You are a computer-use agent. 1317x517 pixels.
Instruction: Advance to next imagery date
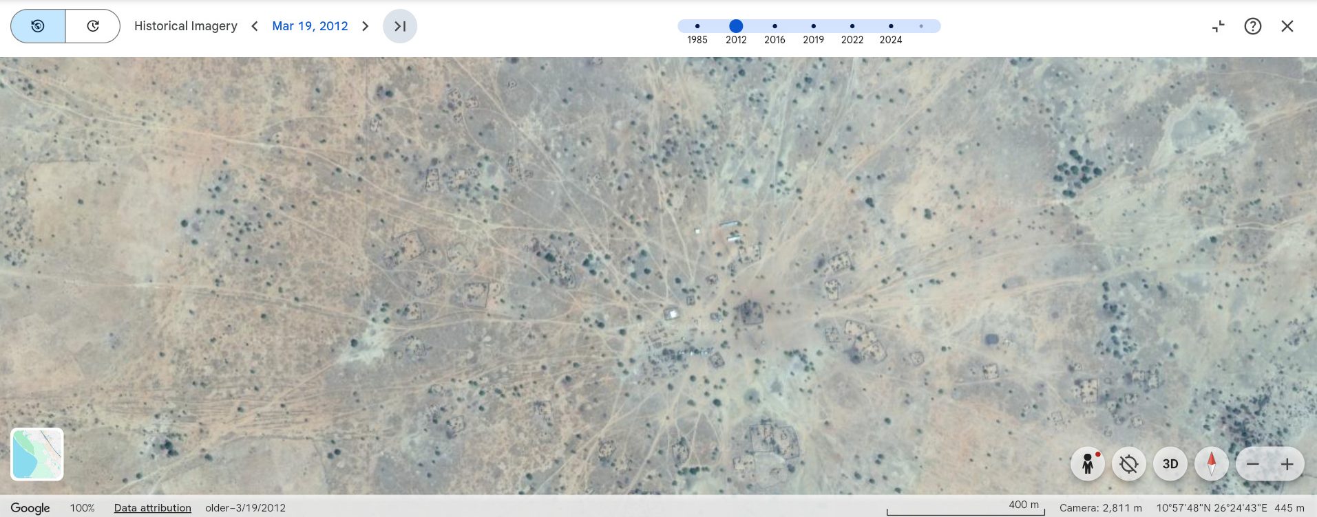pyautogui.click(x=366, y=26)
